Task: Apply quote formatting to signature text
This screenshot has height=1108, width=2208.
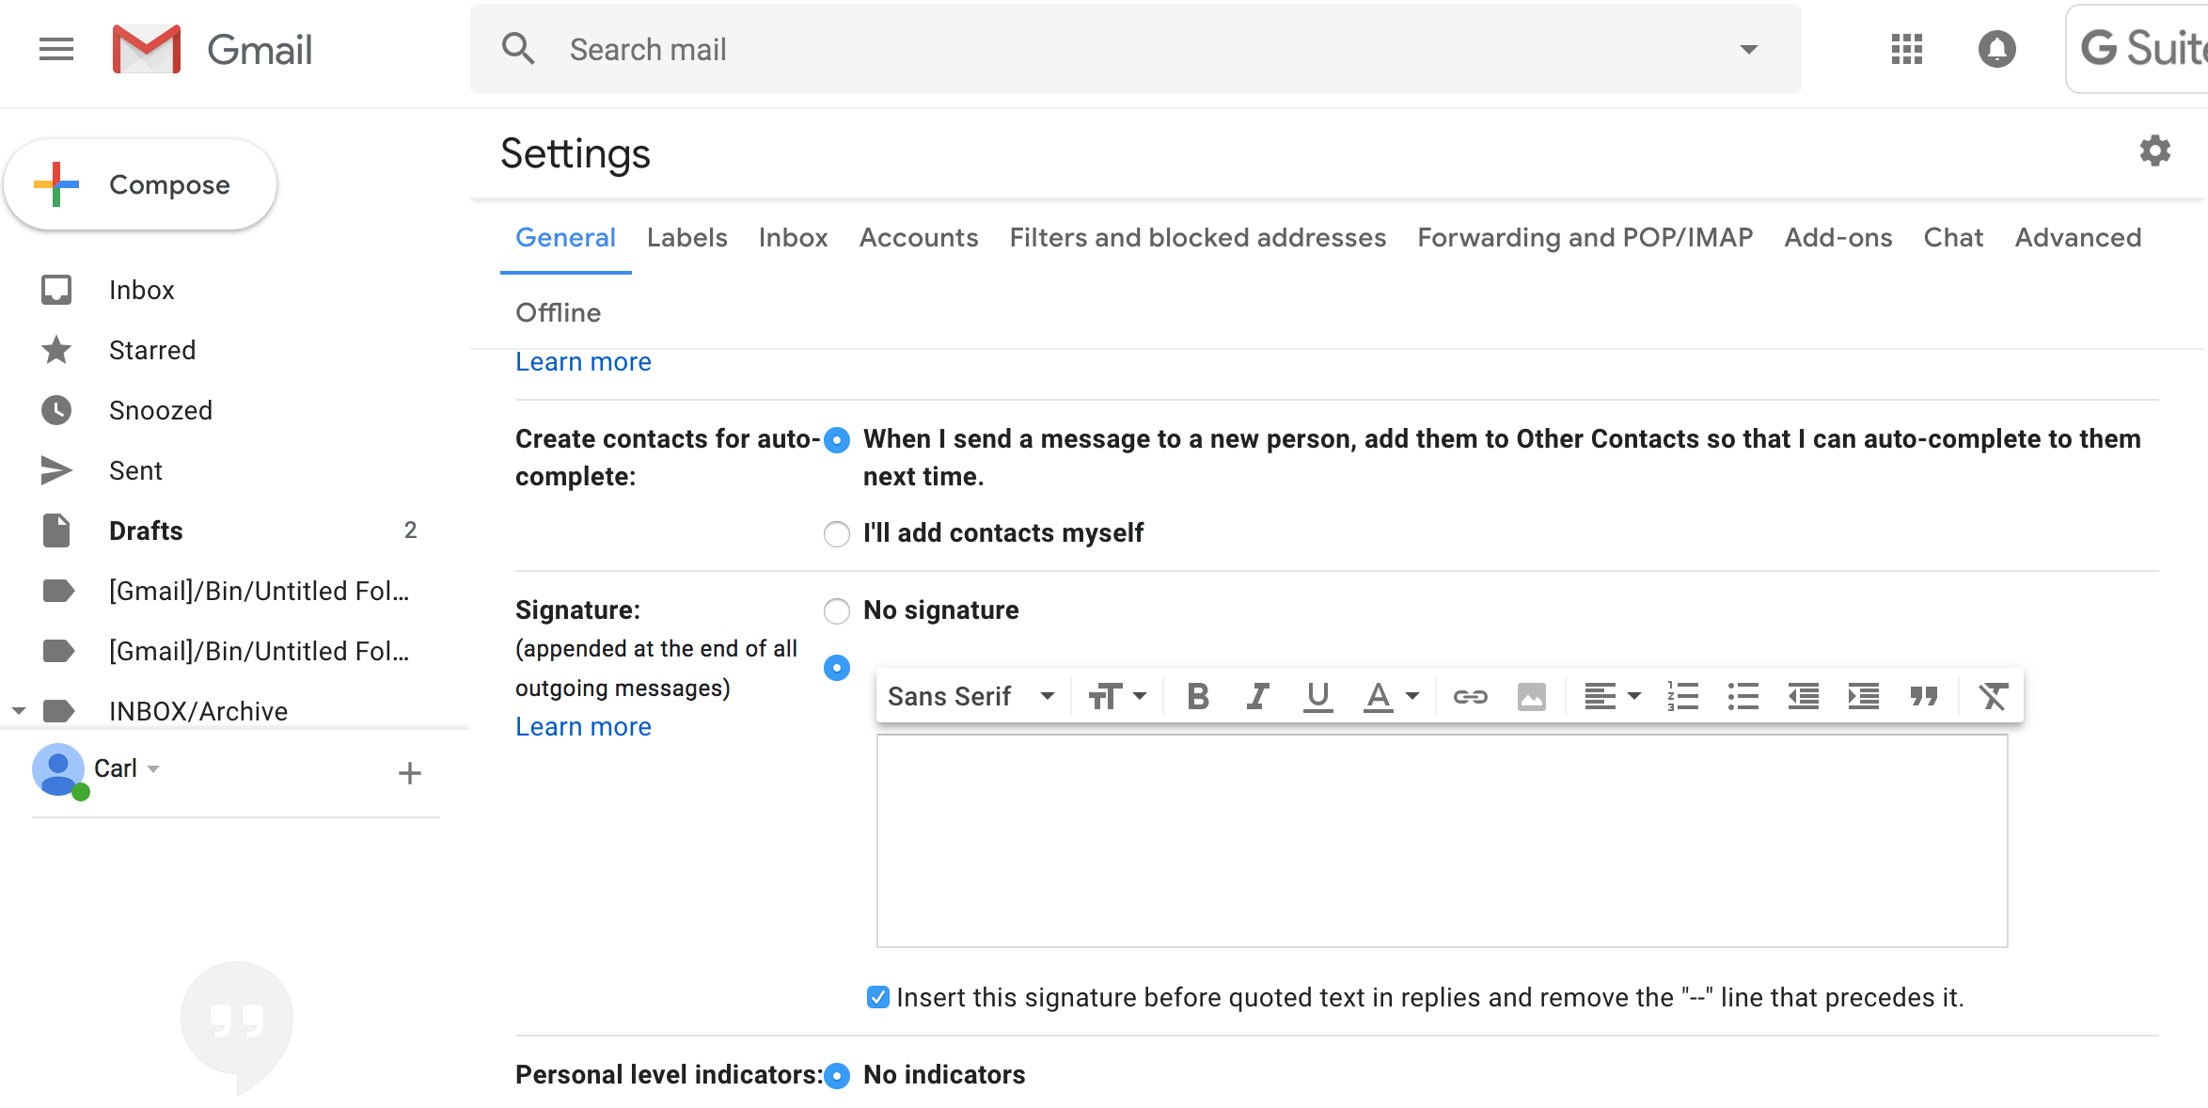Action: (x=1924, y=696)
